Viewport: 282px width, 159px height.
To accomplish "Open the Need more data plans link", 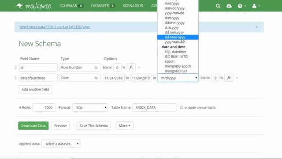I will [x=55, y=27].
